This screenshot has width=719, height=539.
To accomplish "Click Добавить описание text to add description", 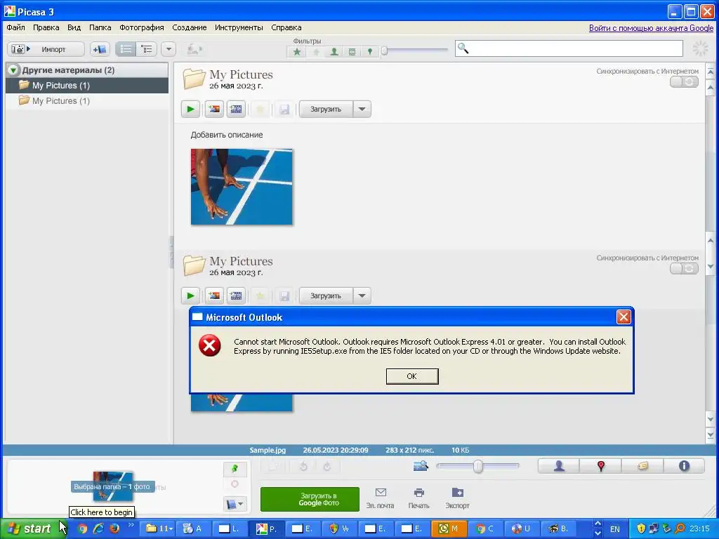I will point(227,135).
